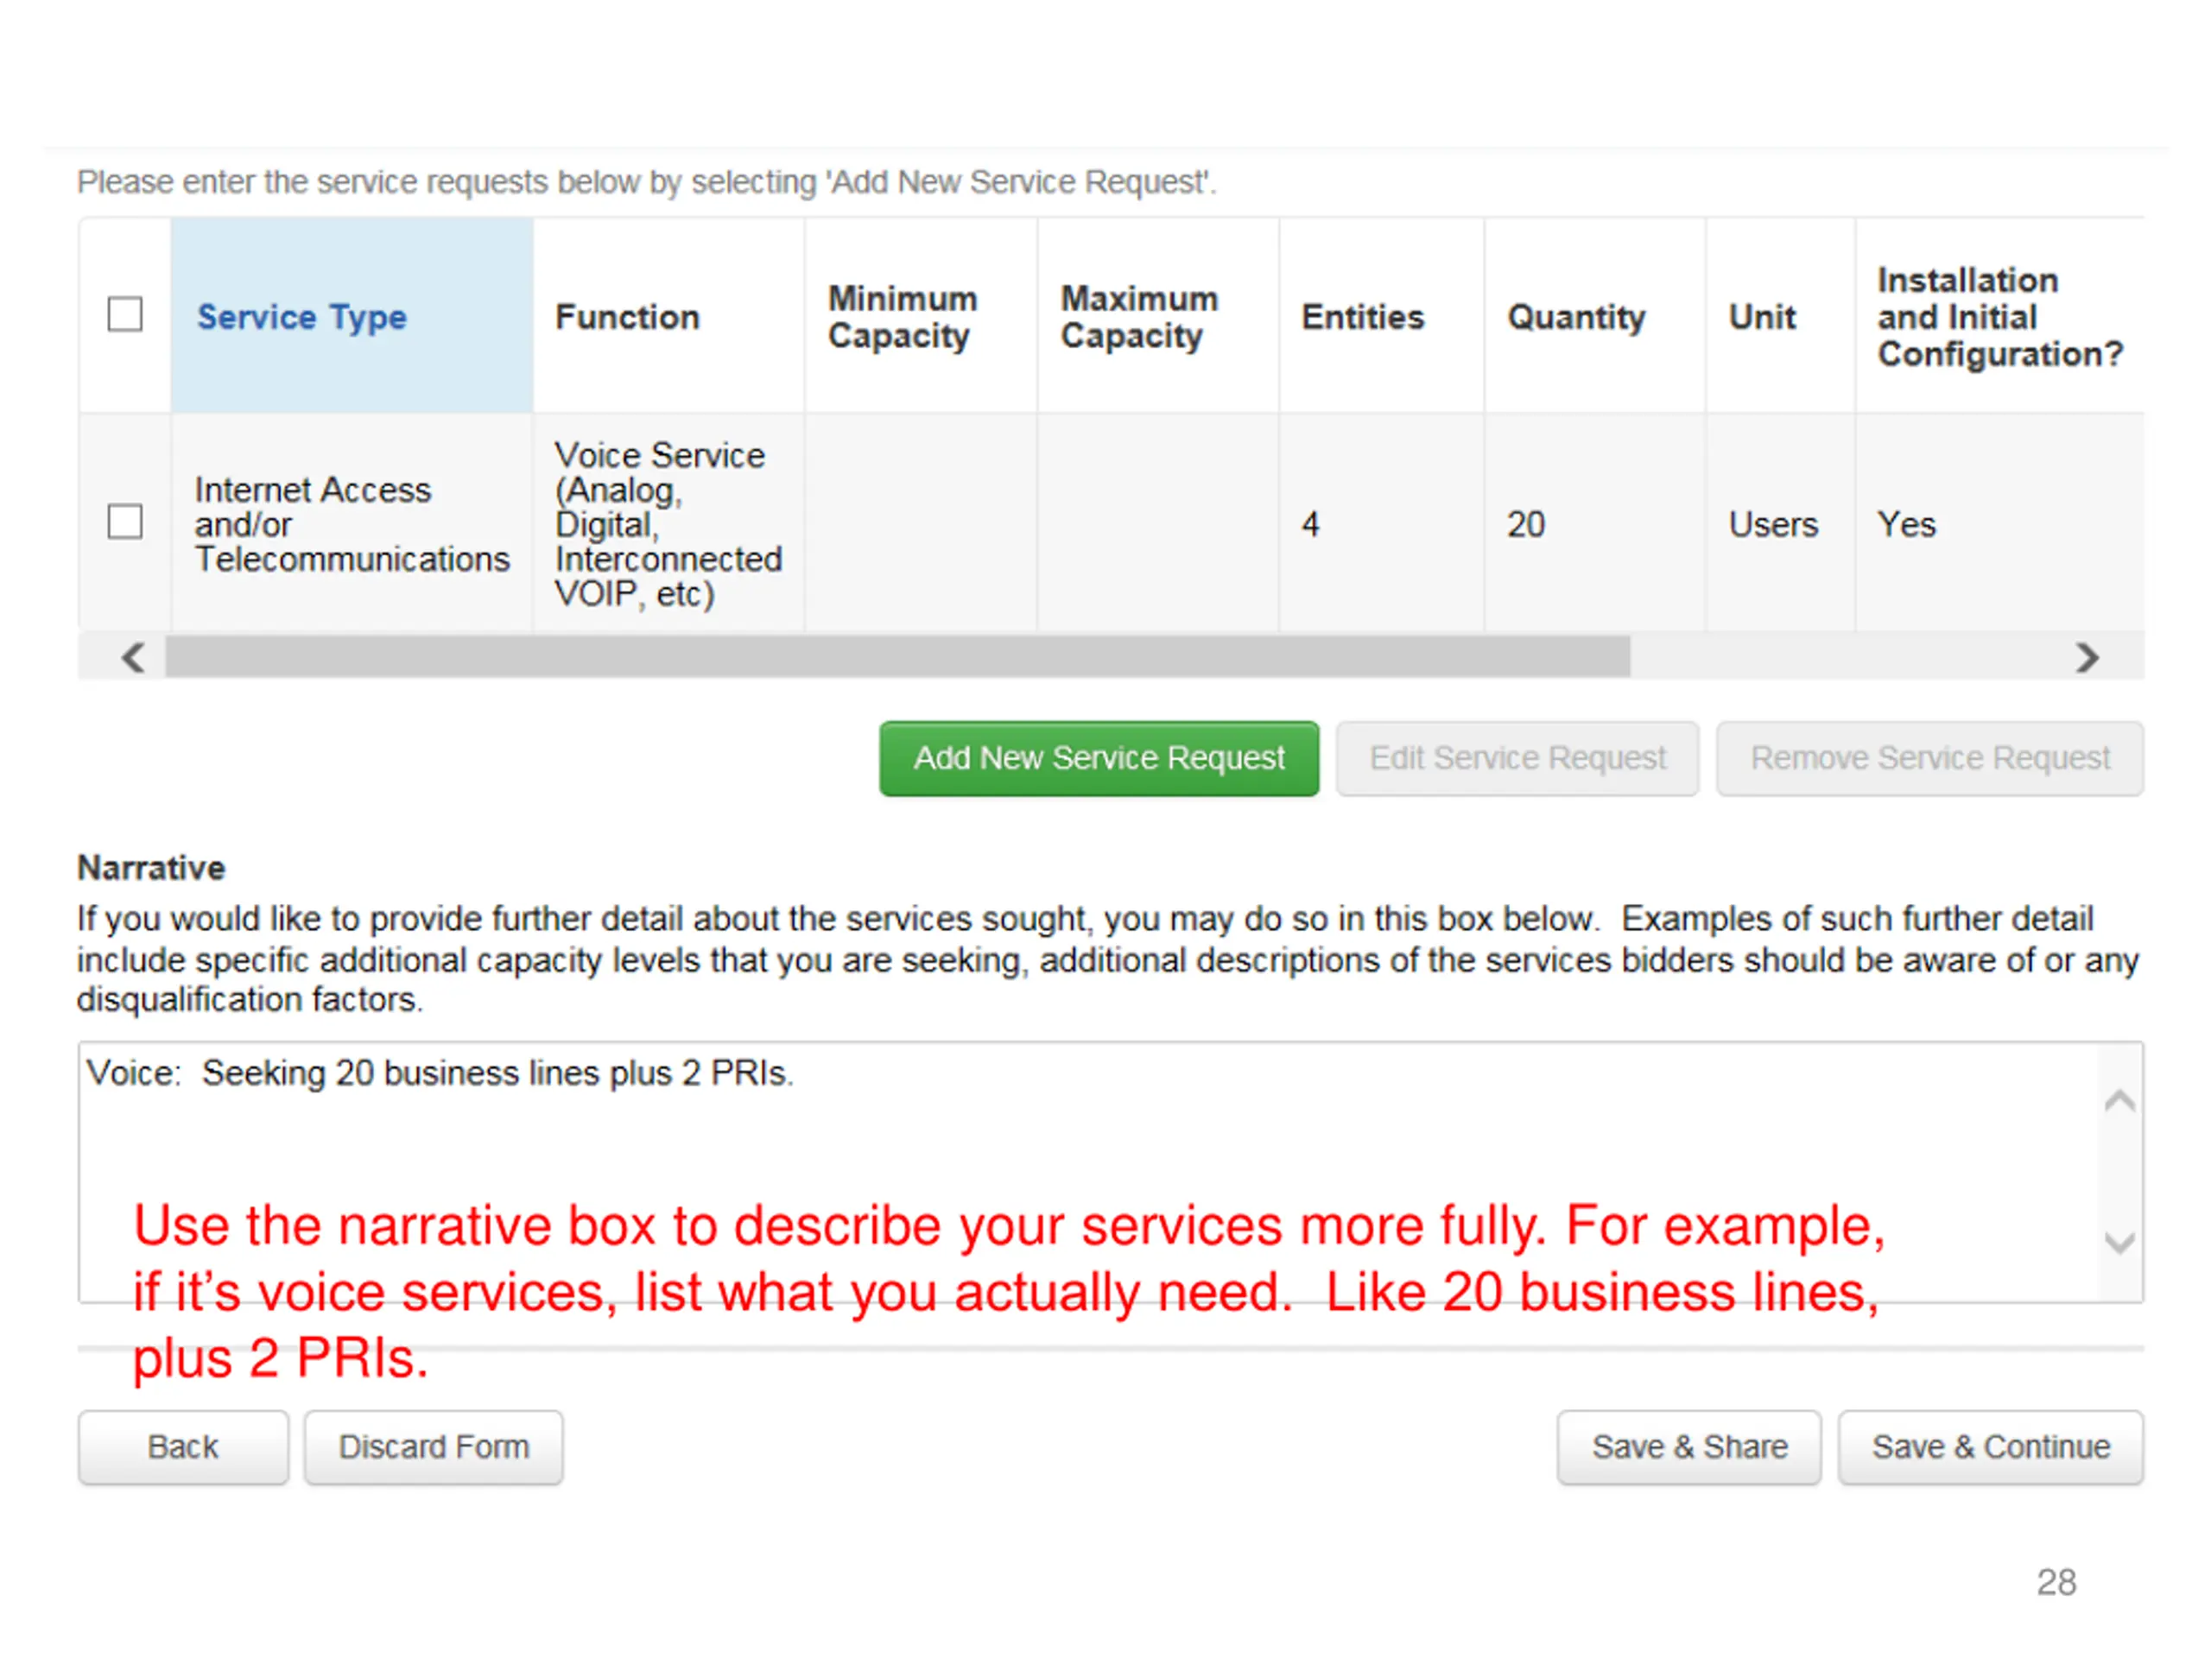This screenshot has height=1658, width=2211.
Task: Check the select-all checkbox in table header
Action: pyautogui.click(x=125, y=315)
